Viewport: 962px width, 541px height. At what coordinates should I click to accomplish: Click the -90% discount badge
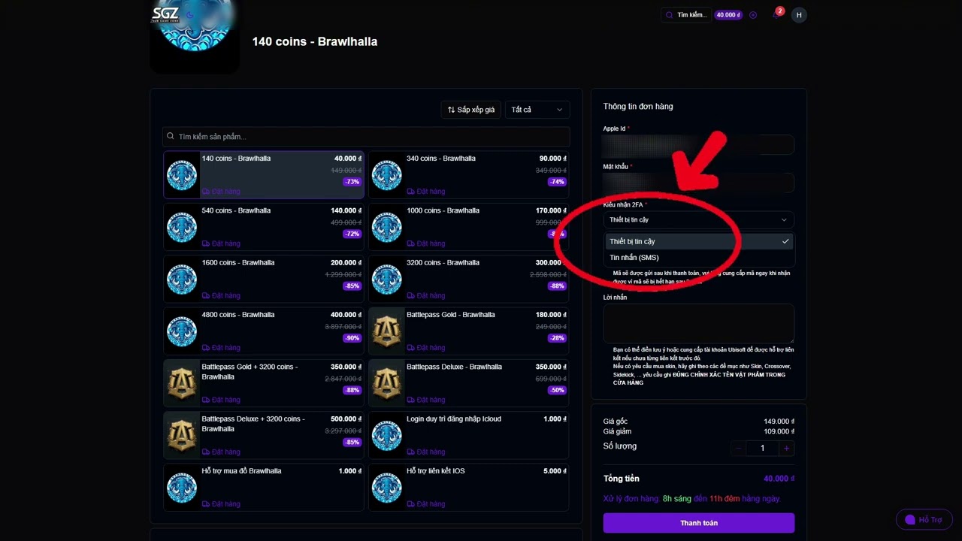(x=352, y=338)
